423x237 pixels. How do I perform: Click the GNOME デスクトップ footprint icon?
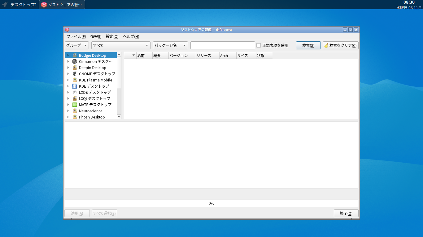point(75,74)
